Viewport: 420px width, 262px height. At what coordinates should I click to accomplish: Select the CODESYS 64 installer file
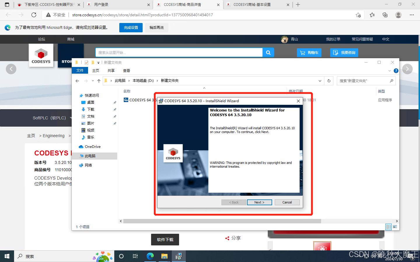pyautogui.click(x=140, y=100)
